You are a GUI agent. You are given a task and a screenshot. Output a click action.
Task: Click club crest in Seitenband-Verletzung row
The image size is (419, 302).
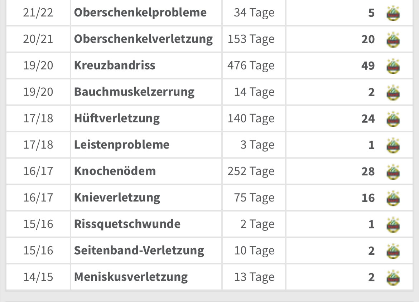(393, 251)
